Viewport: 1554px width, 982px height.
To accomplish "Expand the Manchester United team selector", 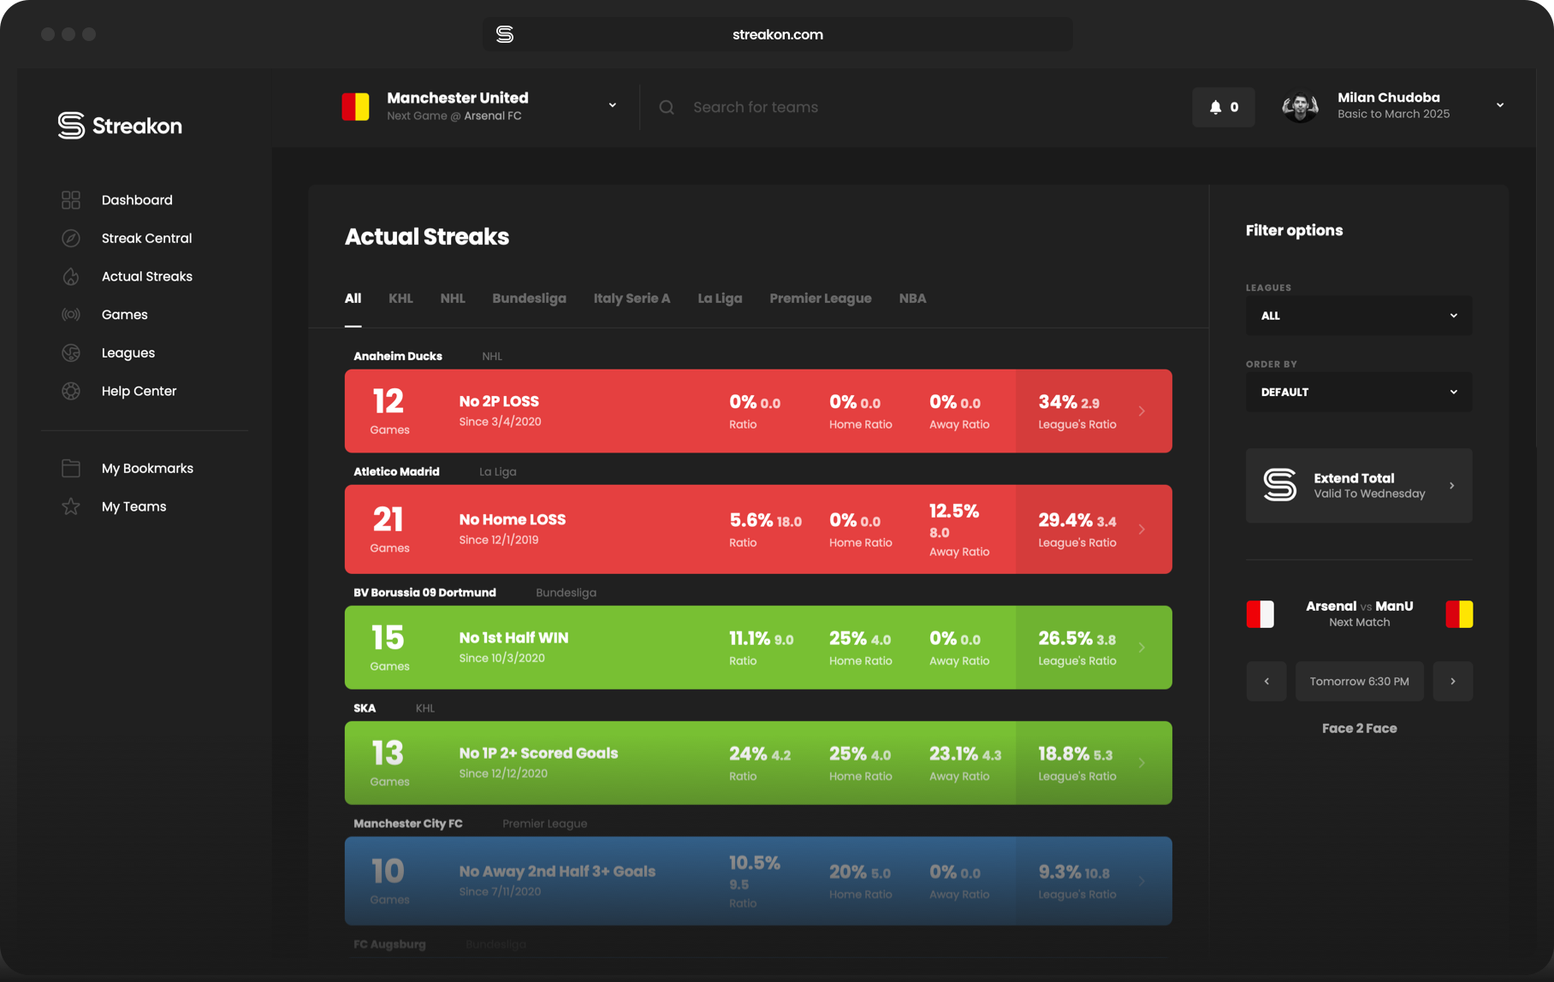I will click(613, 105).
